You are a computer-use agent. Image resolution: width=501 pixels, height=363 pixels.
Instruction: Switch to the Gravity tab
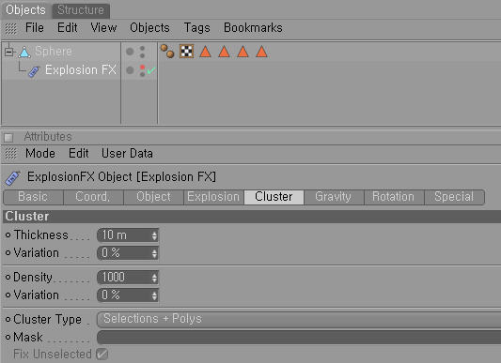334,197
